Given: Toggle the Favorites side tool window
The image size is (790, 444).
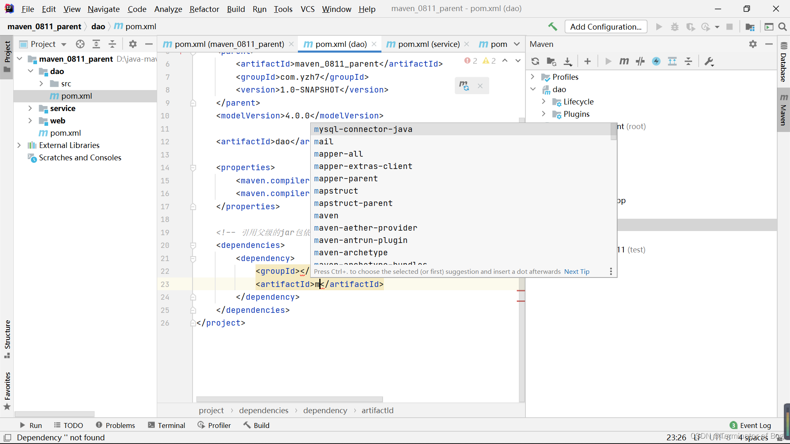Looking at the screenshot, I should (7, 391).
